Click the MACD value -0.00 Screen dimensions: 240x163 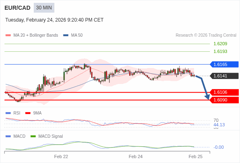(x=218, y=147)
